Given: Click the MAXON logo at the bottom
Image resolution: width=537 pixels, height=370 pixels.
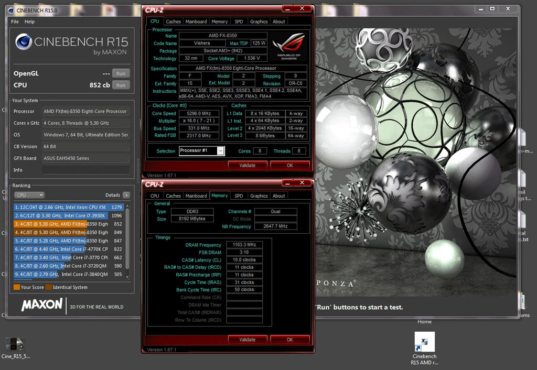Looking at the screenshot, I should [42, 304].
